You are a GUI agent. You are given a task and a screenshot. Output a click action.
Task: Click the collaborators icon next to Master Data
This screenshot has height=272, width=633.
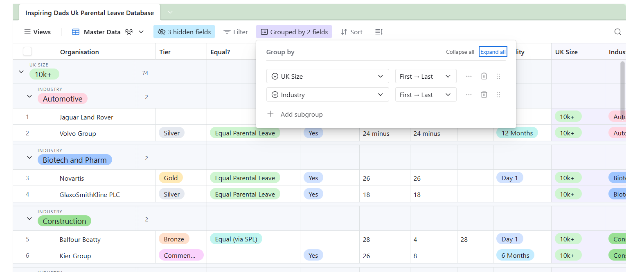pyautogui.click(x=129, y=32)
